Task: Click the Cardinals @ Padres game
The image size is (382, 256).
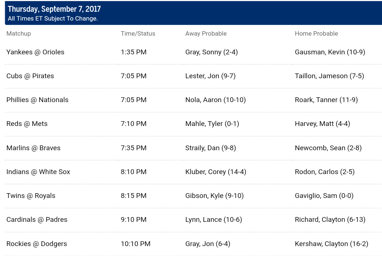Action: tap(37, 220)
